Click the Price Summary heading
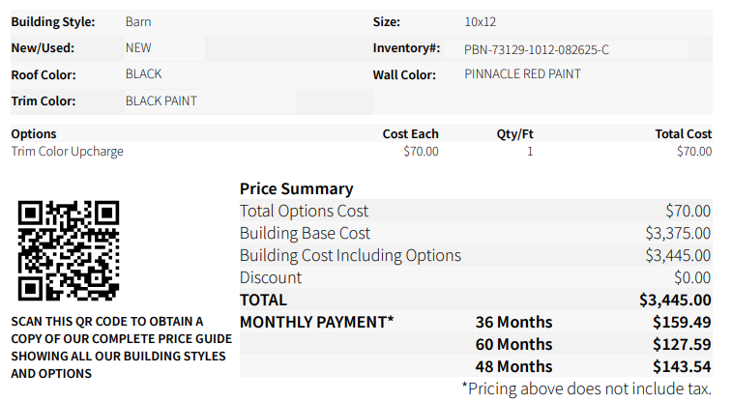This screenshot has width=732, height=401. point(297,188)
